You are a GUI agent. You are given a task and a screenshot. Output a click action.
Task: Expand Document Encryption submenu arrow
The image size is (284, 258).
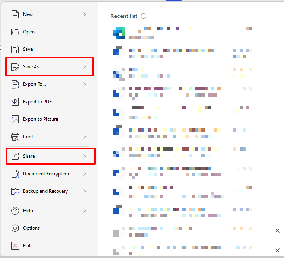point(84,174)
